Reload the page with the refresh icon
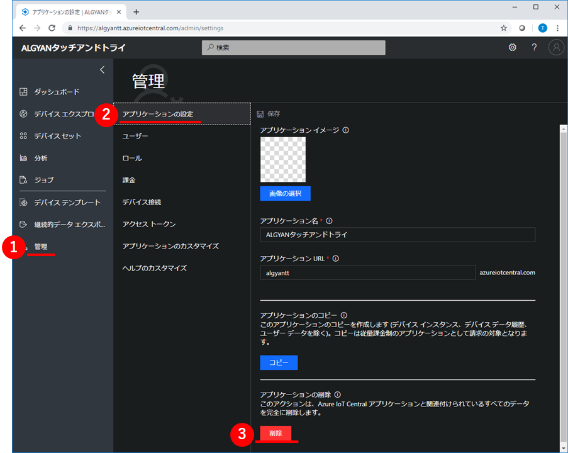This screenshot has height=453, width=568. coord(52,28)
